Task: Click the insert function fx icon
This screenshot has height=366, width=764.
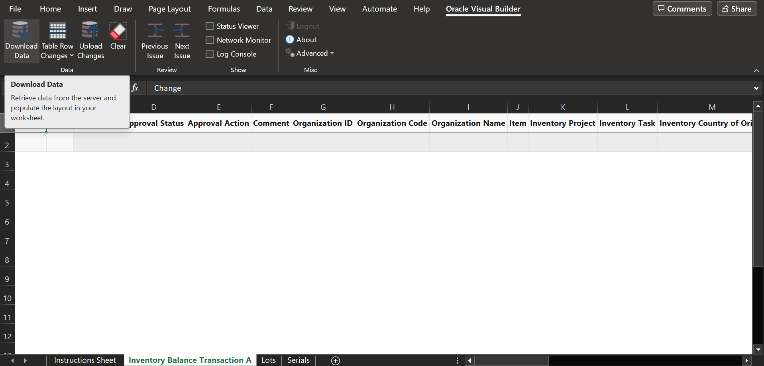Action: click(135, 88)
